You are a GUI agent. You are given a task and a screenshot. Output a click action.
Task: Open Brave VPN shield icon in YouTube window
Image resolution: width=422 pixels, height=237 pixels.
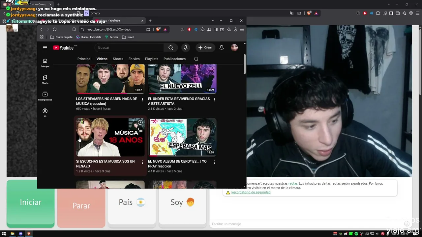(x=235, y=29)
